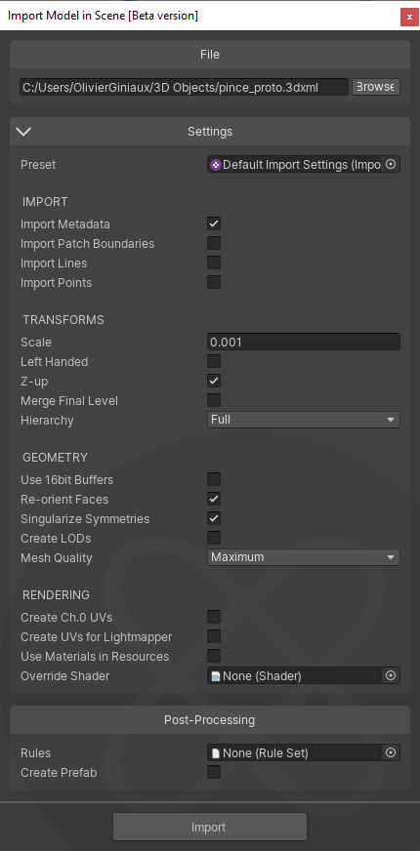Enable the Create LODs checkbox
Screen dimensions: 420x851
214,538
